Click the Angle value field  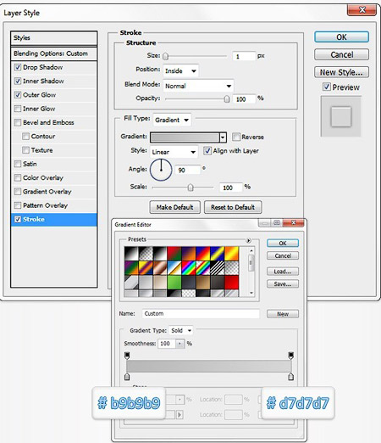point(188,170)
